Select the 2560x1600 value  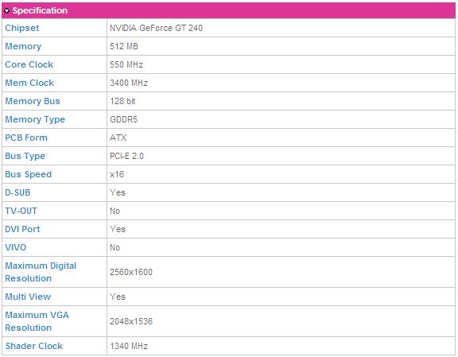point(131,272)
